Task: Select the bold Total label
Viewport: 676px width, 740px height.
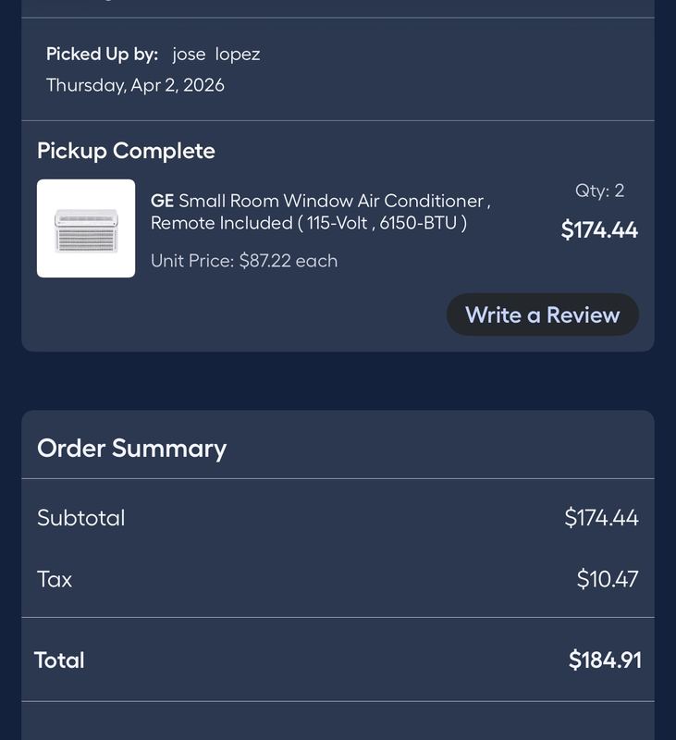Action: tap(59, 660)
